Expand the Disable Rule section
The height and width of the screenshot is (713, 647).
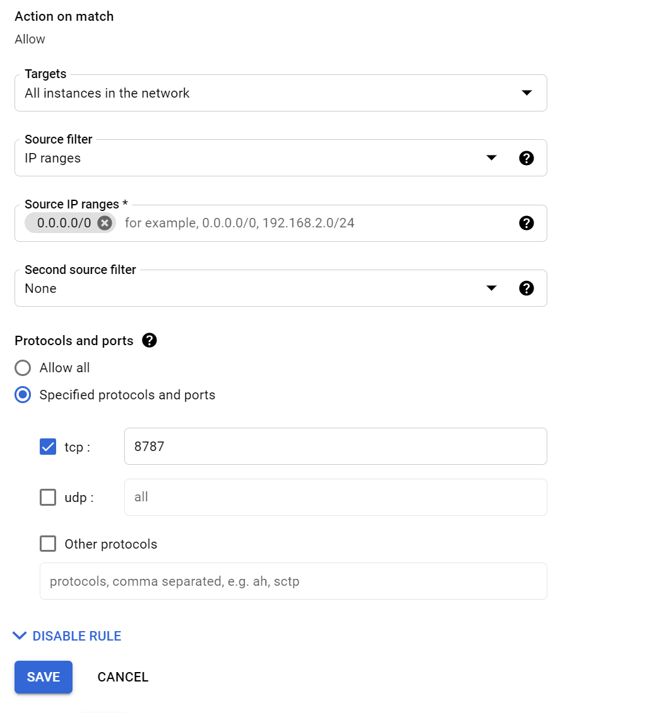[68, 636]
